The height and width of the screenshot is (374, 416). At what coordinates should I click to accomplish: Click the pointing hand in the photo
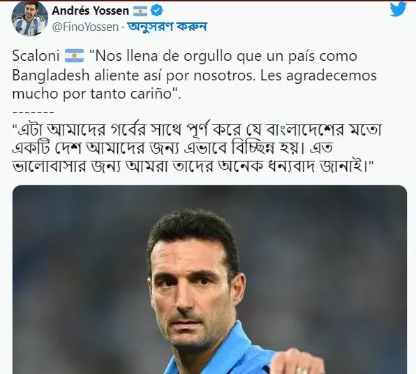coord(299,362)
